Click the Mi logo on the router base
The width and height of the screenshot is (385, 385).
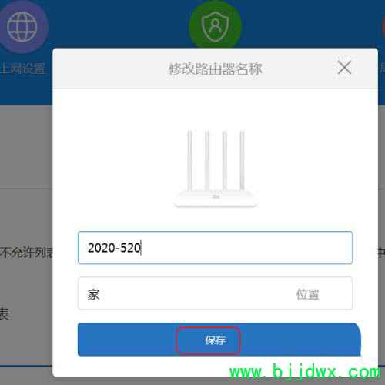click(216, 197)
